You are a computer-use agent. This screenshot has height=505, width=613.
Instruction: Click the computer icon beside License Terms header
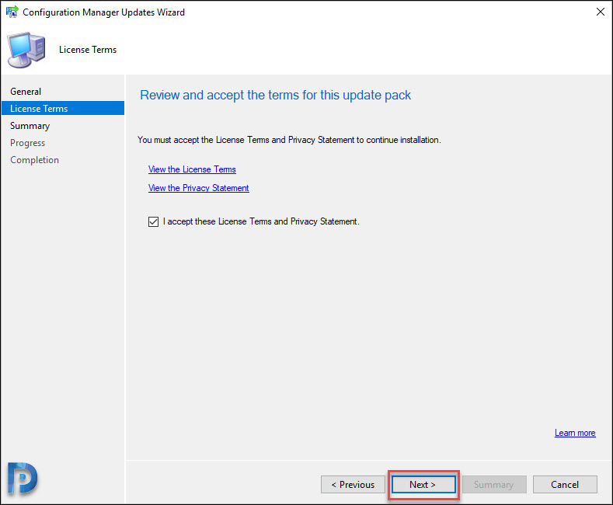tap(26, 50)
